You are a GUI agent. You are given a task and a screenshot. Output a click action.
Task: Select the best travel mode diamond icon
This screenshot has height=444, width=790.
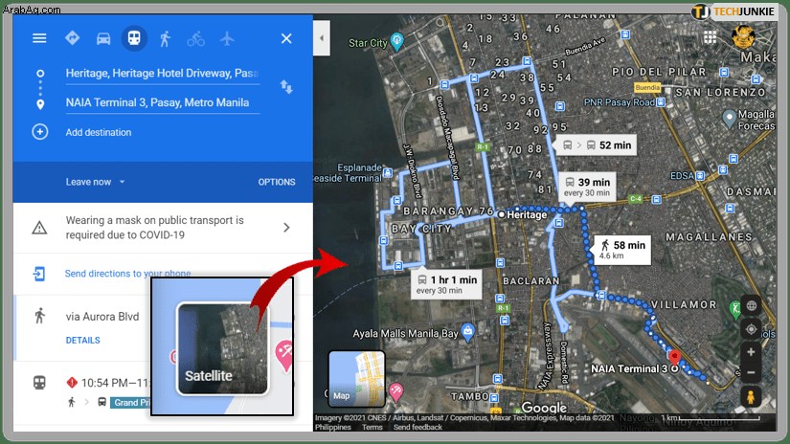point(73,38)
